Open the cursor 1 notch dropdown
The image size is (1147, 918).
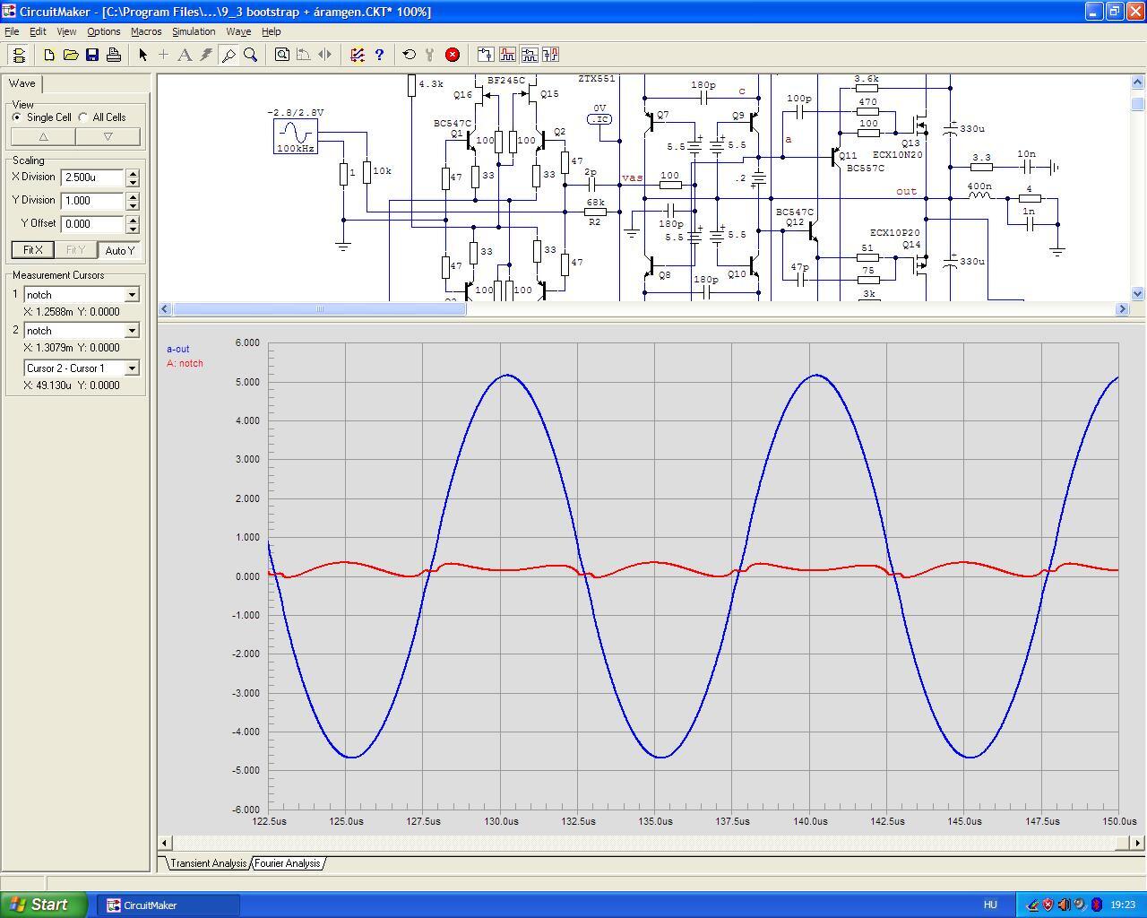click(132, 295)
